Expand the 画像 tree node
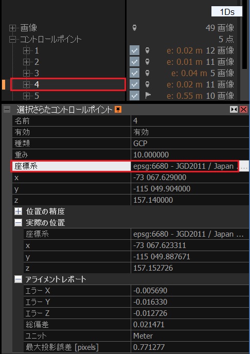The height and width of the screenshot is (354, 250). click(x=12, y=28)
